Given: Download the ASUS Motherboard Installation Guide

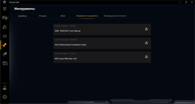Looking at the screenshot, I should 146,43.
